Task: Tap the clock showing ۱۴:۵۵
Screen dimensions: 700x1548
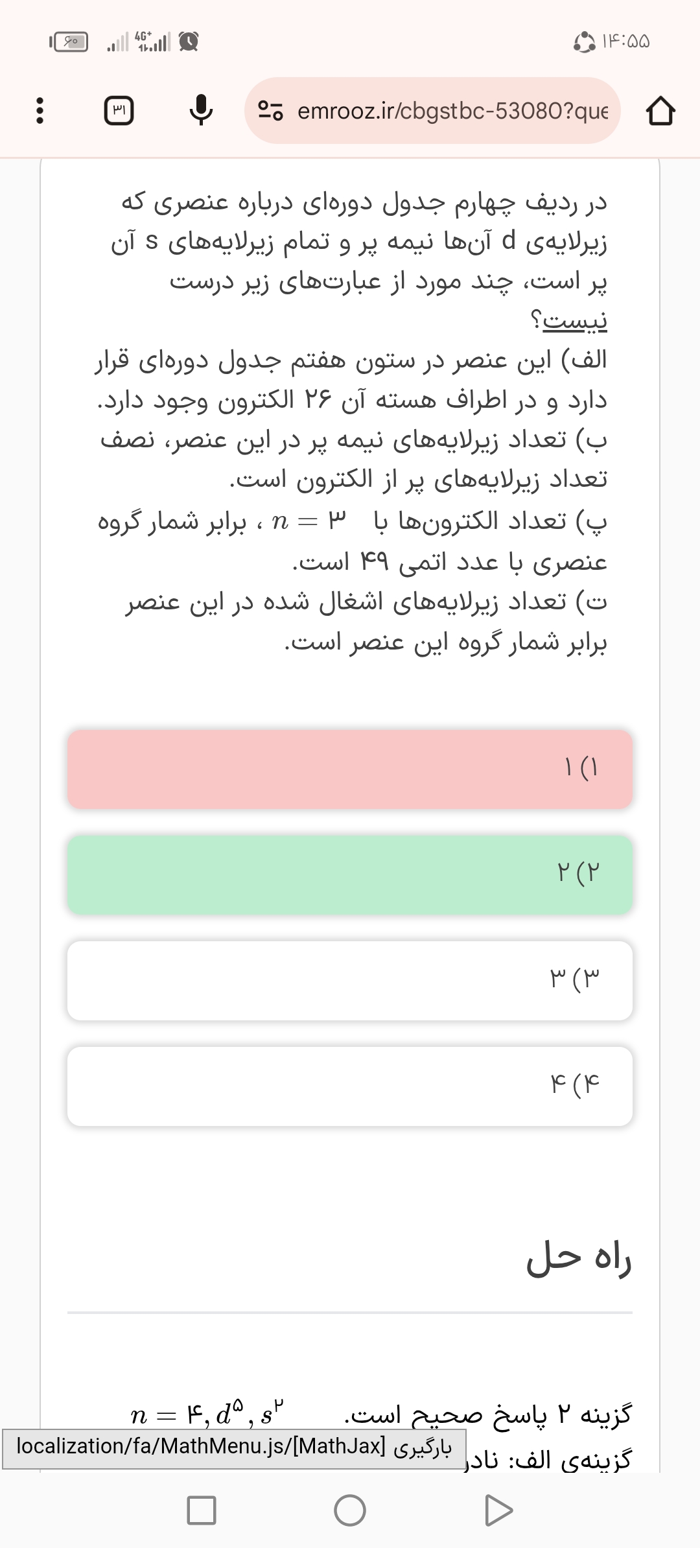Action: [625, 42]
